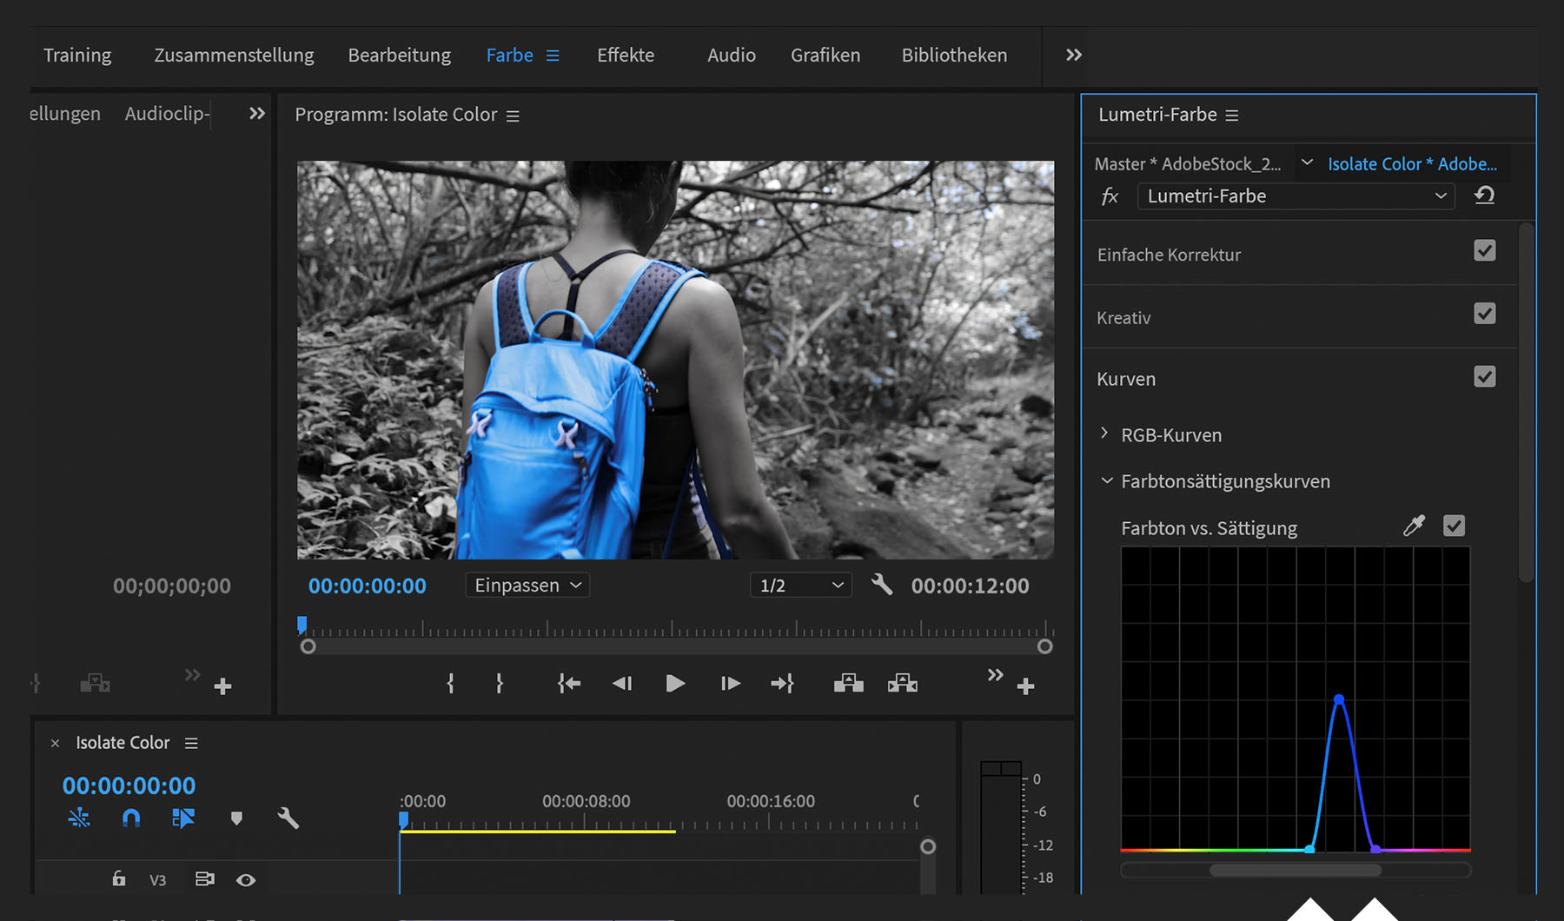1564x921 pixels.
Task: Switch to the Audio workspace tab
Action: [x=731, y=55]
